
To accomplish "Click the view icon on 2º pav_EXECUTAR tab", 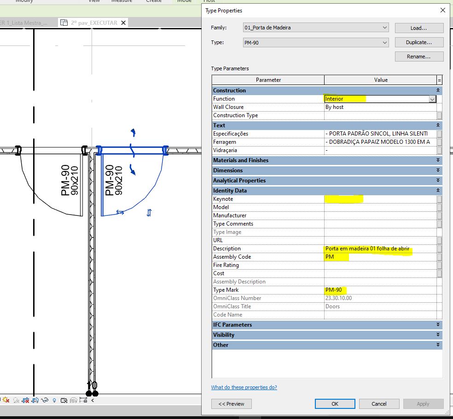I will [64, 23].
